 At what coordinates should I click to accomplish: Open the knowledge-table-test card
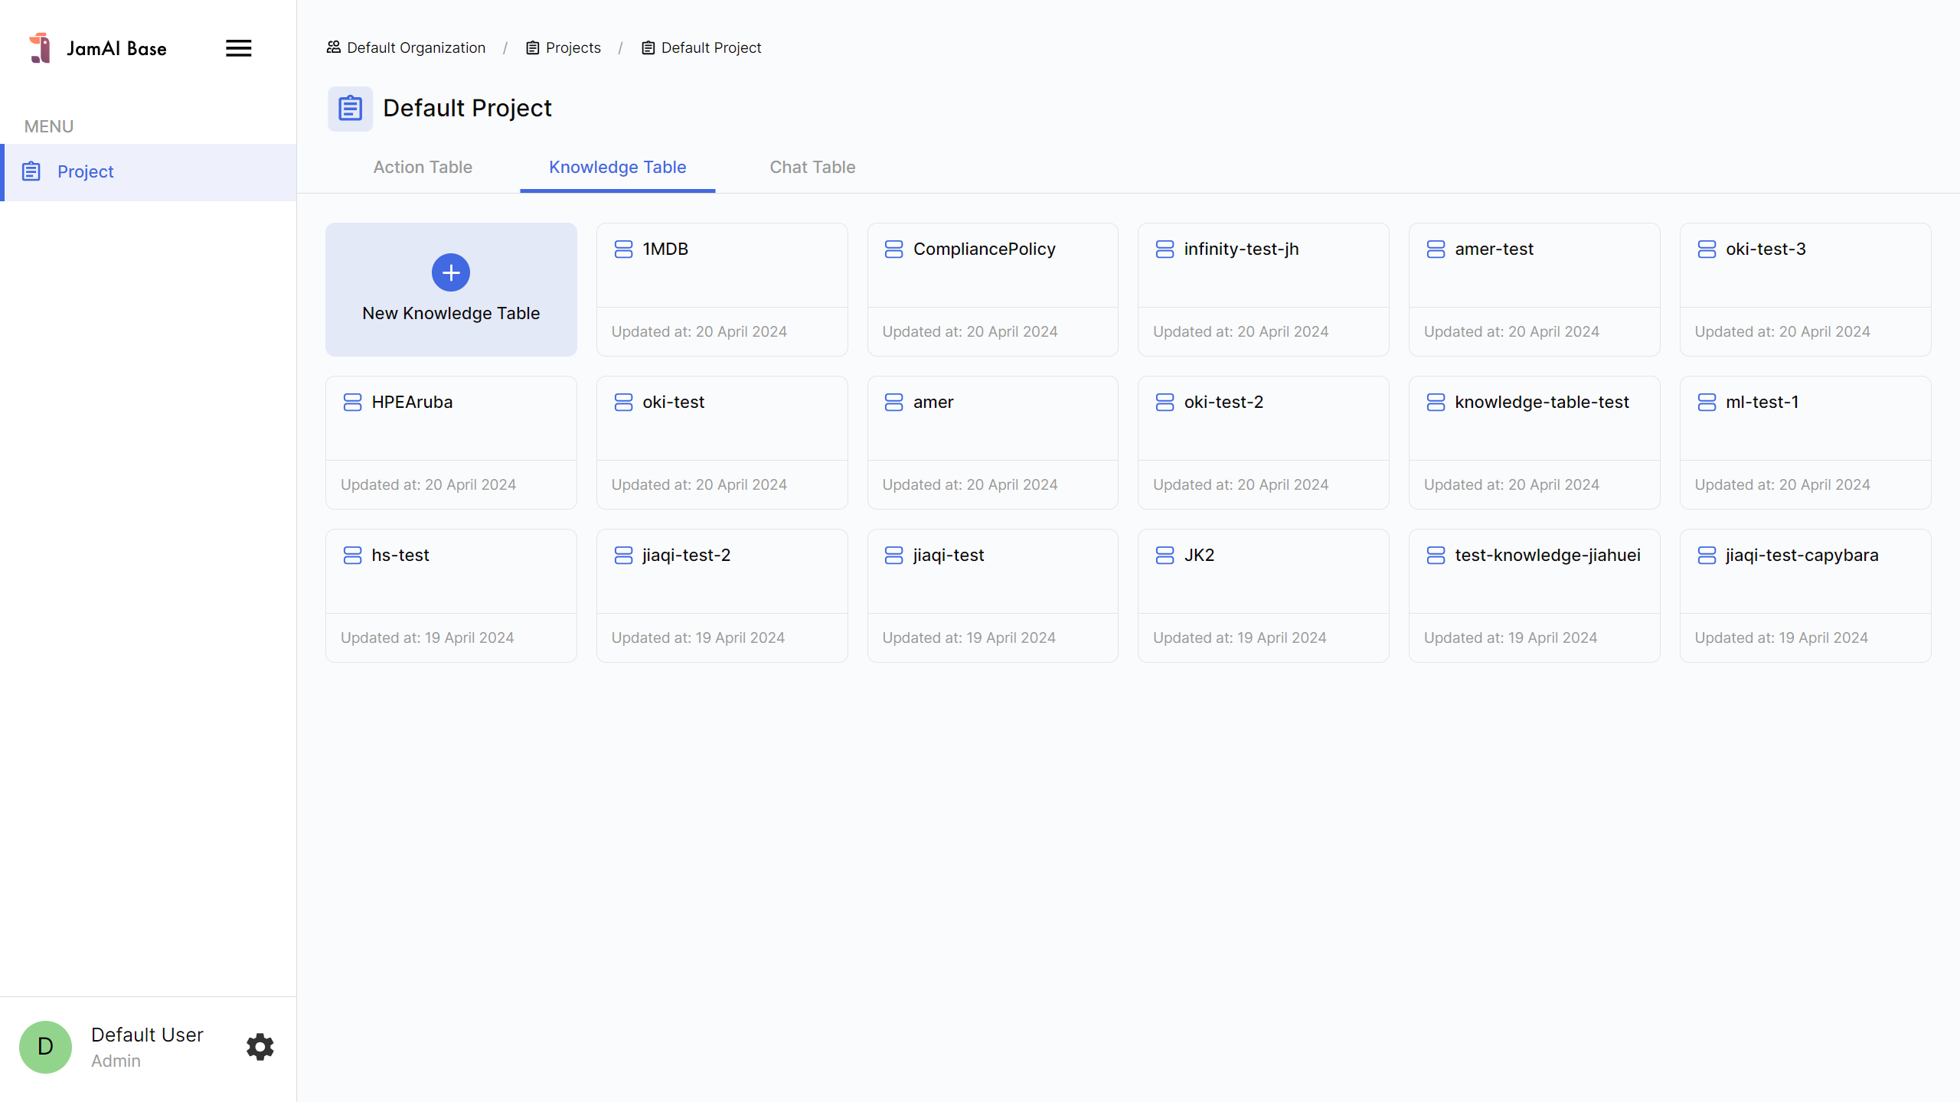(x=1534, y=442)
